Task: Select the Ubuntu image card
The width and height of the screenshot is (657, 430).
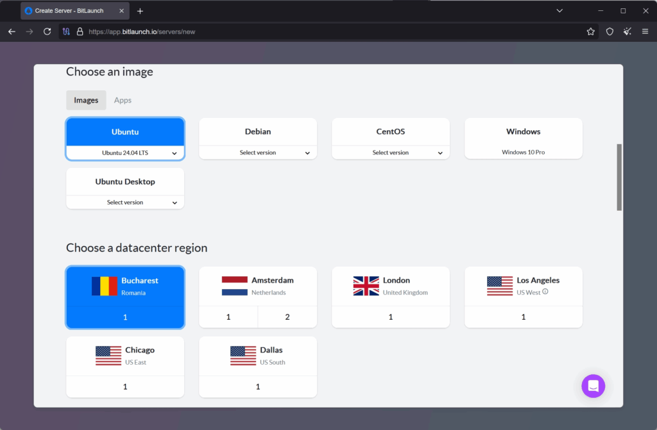Action: (x=125, y=131)
